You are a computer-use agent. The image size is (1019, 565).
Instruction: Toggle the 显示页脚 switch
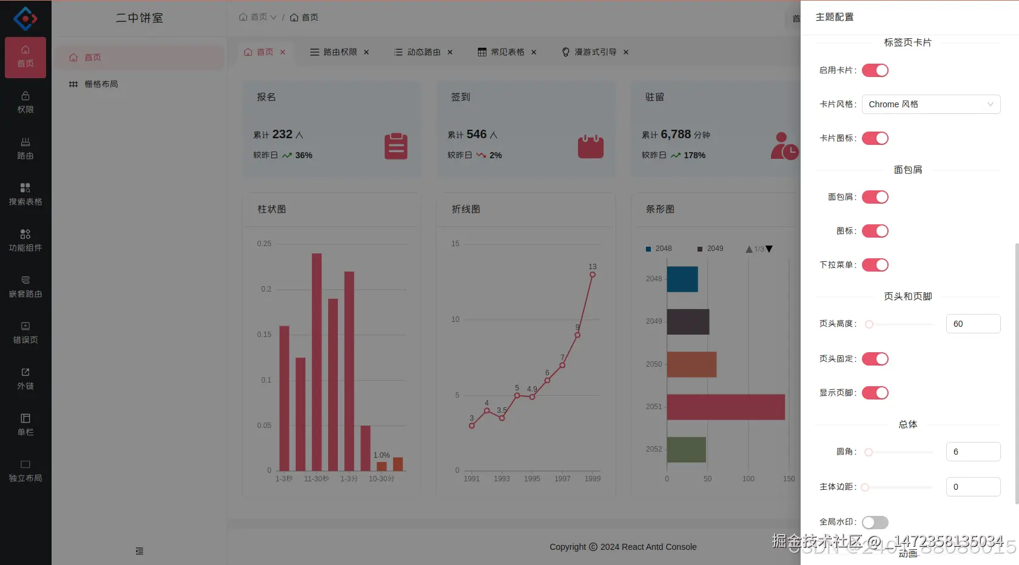875,393
